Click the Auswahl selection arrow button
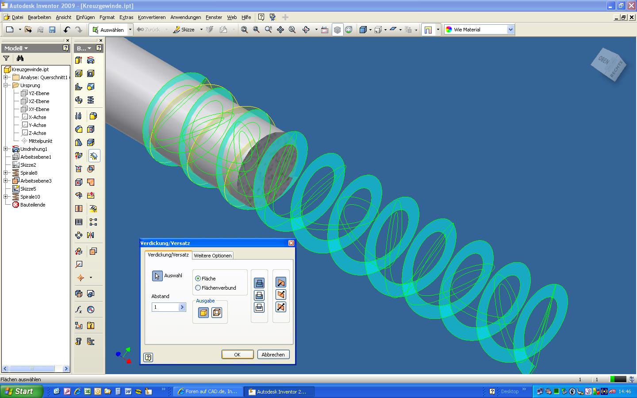This screenshot has width=637, height=398. 157,276
